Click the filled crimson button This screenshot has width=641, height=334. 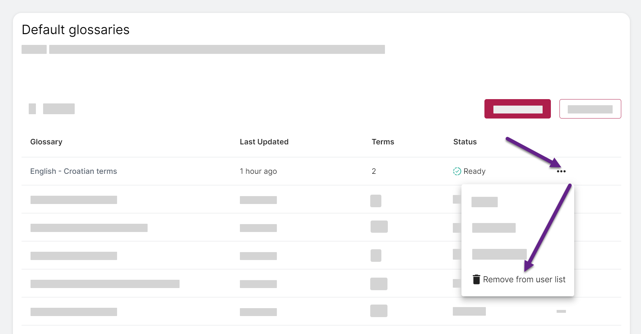[517, 109]
